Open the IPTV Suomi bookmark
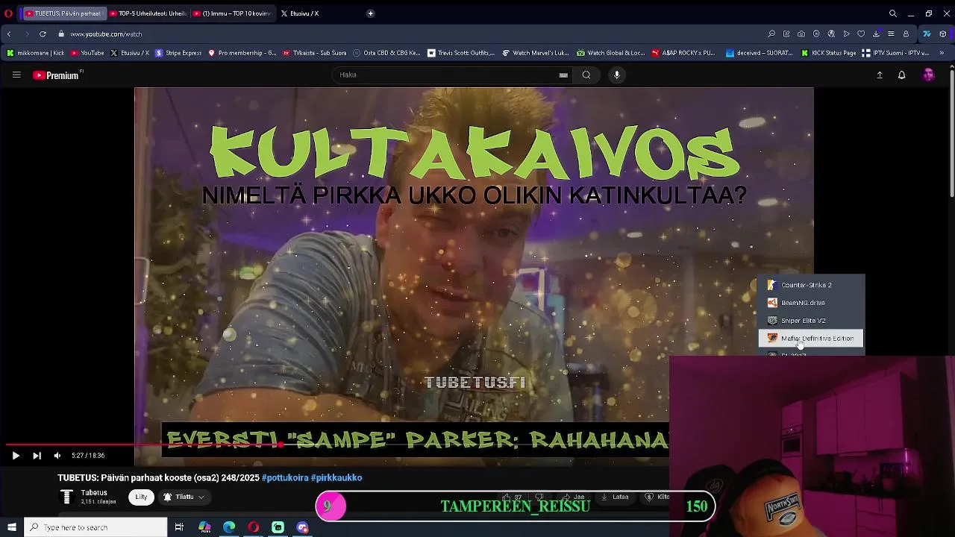The width and height of the screenshot is (955, 537). tap(895, 53)
